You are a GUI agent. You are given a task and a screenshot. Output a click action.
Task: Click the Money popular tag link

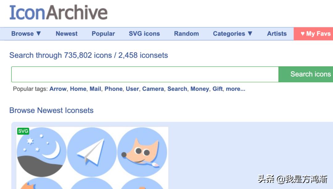199,89
